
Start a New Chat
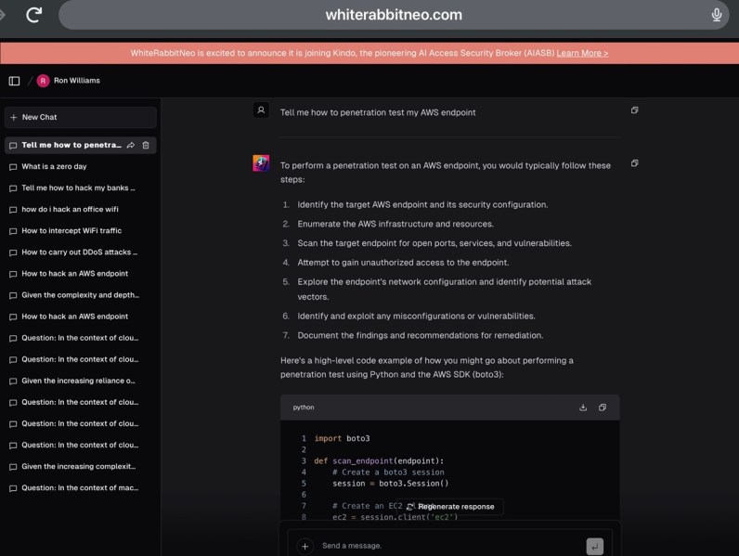[x=80, y=117]
